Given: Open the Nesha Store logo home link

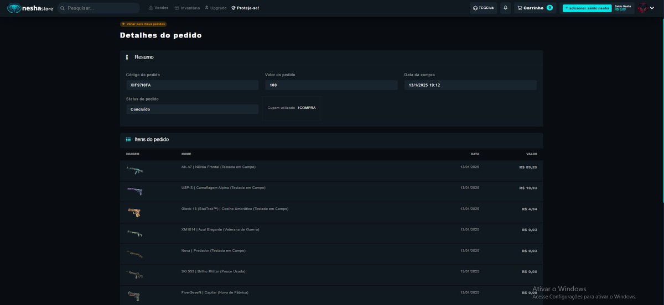Looking at the screenshot, I should [x=30, y=8].
